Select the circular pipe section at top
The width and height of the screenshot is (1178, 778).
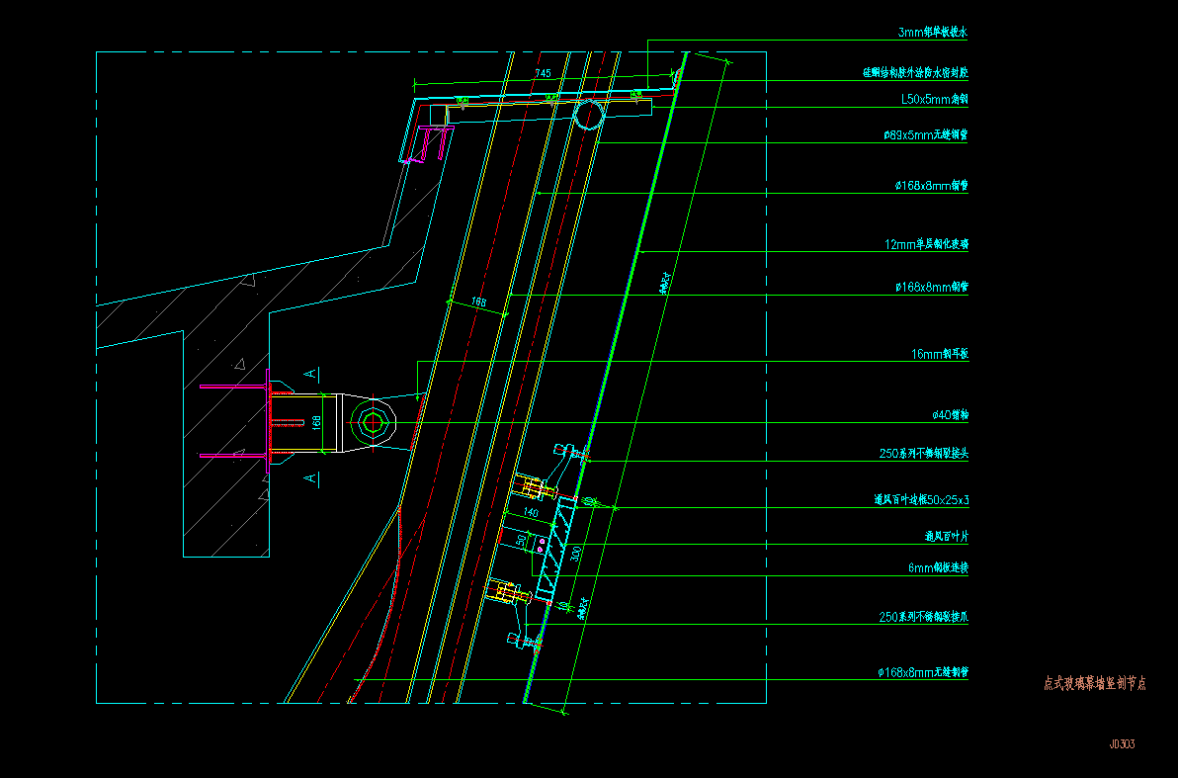[x=589, y=114]
